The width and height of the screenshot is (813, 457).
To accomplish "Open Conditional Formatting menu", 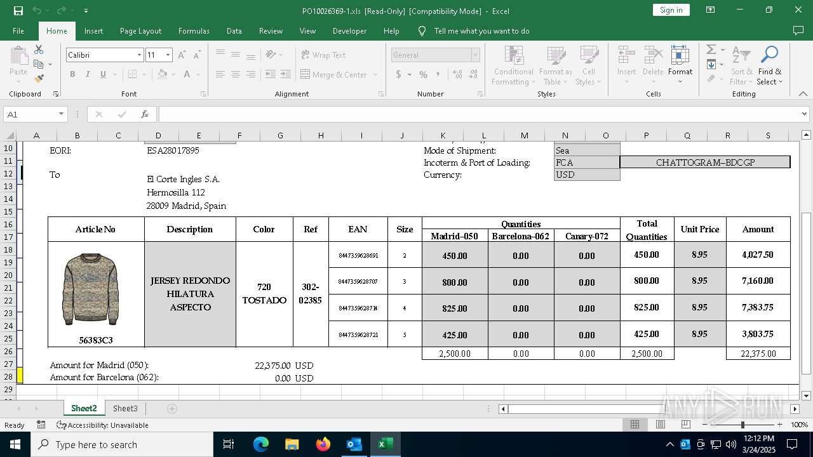I will click(x=514, y=66).
